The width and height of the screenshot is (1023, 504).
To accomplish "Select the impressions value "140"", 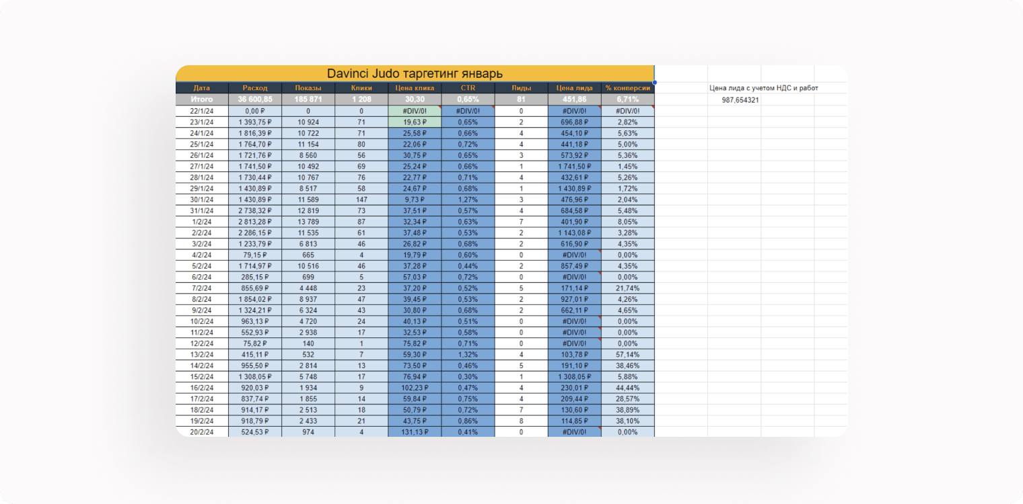I will (308, 343).
